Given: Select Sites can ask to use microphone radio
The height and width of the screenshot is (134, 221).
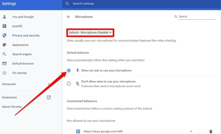Looking at the screenshot, I should point(69,71).
